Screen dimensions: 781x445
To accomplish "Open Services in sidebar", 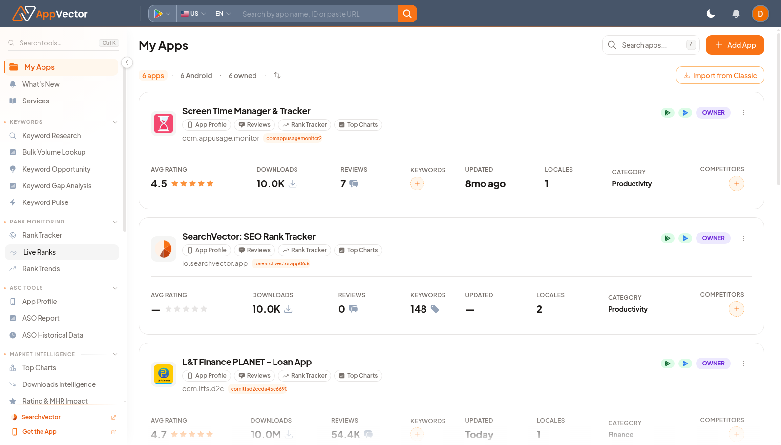I will point(62,101).
